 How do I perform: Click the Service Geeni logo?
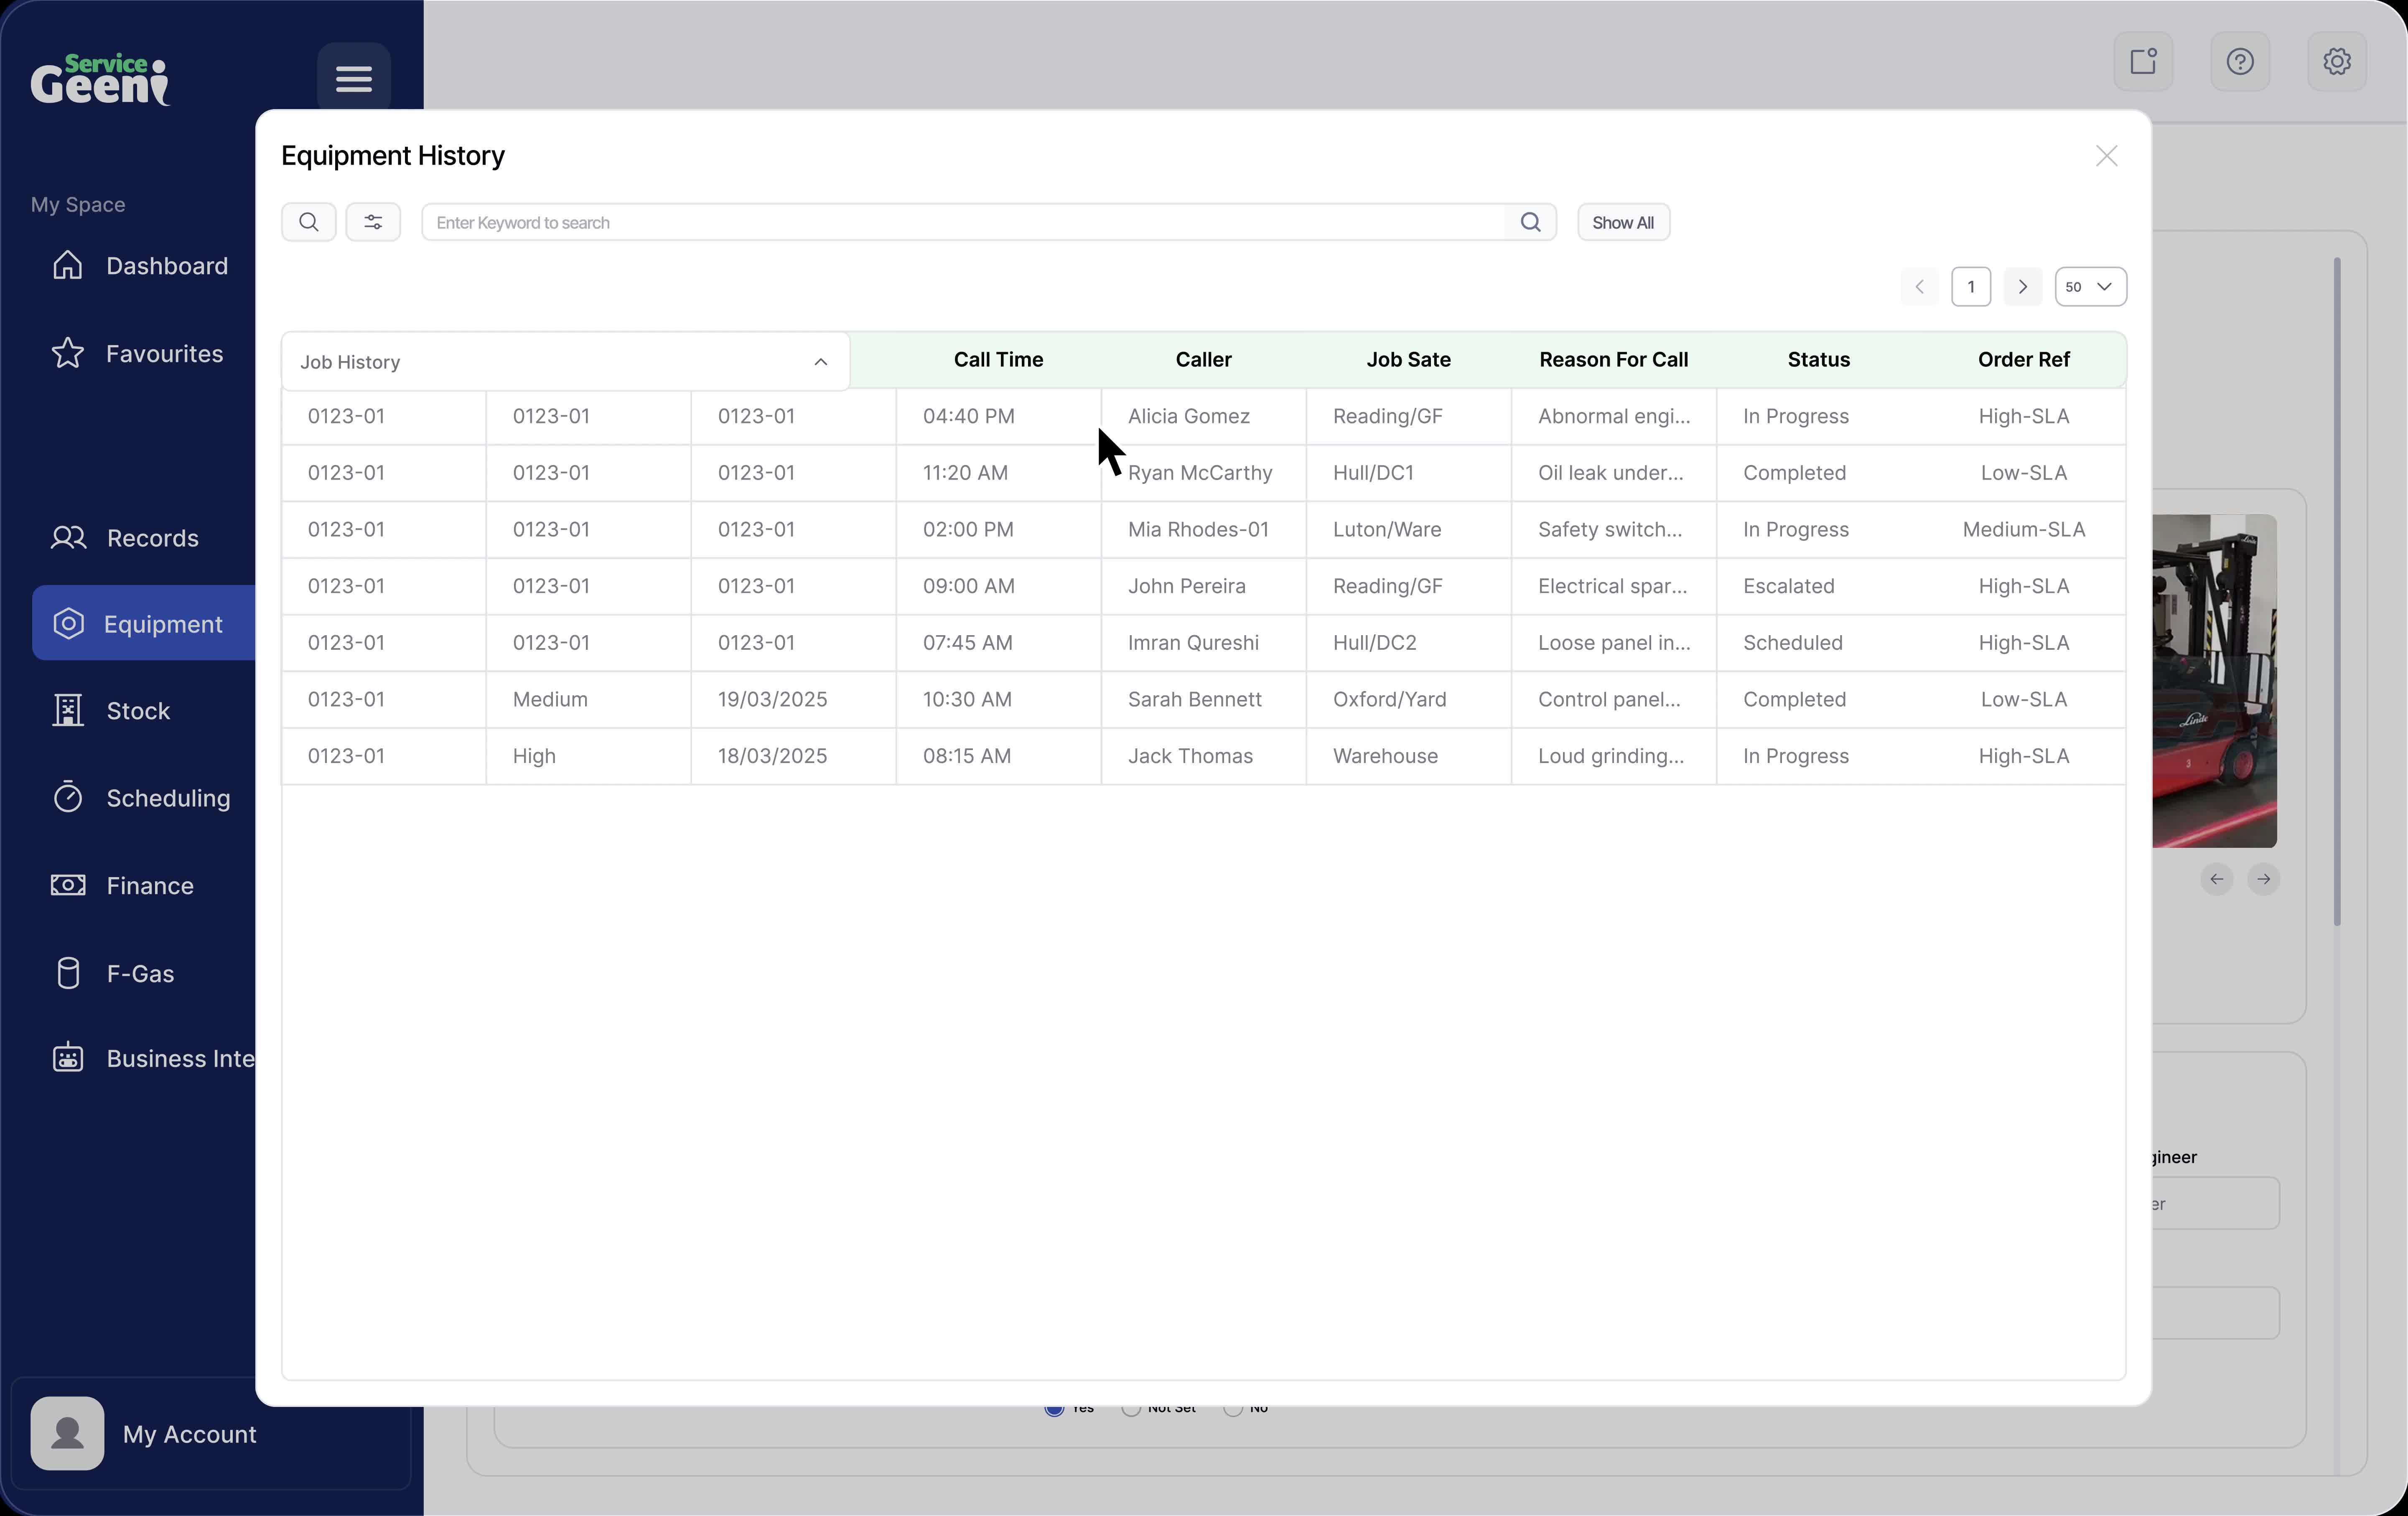(100, 79)
